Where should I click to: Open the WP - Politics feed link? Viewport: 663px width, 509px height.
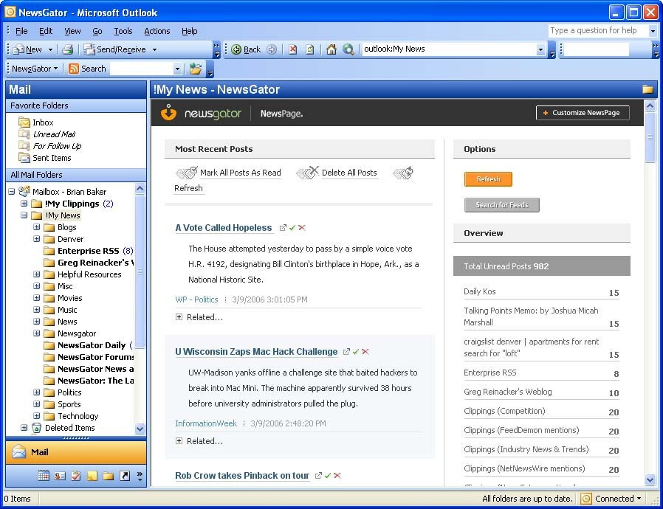(x=196, y=299)
